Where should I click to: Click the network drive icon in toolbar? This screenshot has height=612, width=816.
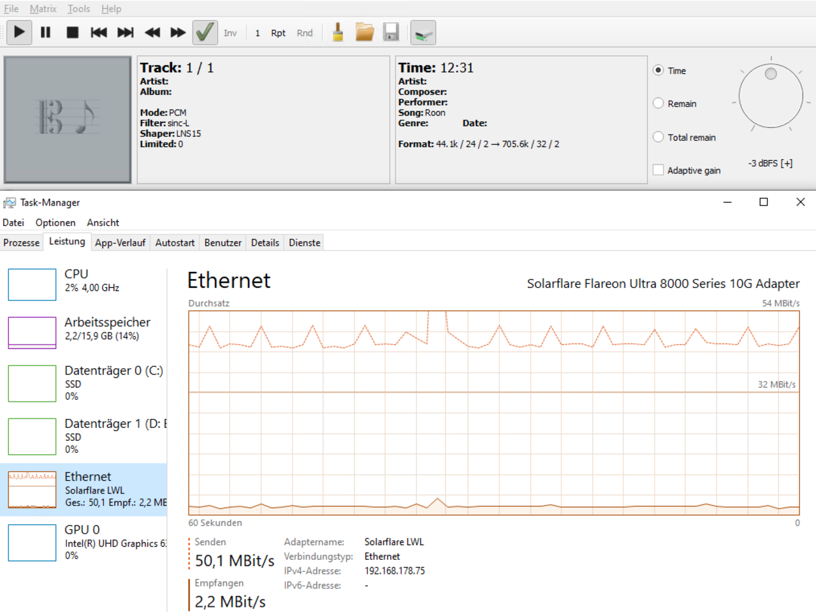point(423,33)
